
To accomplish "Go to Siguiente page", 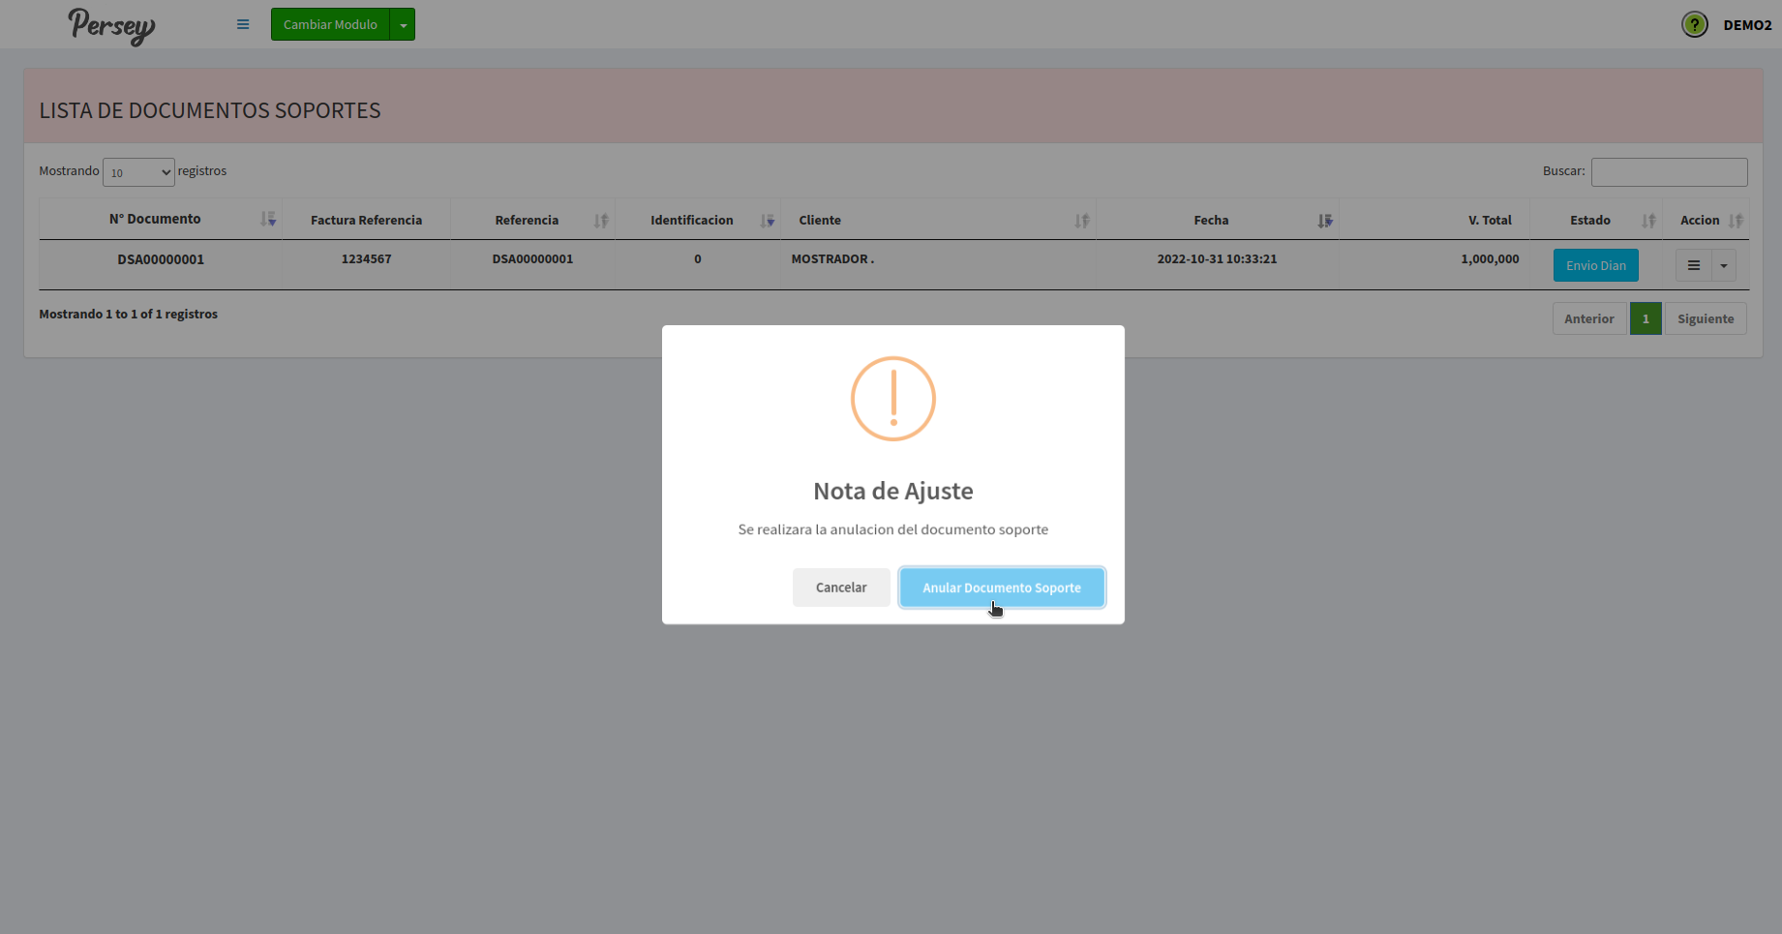I will [1705, 318].
